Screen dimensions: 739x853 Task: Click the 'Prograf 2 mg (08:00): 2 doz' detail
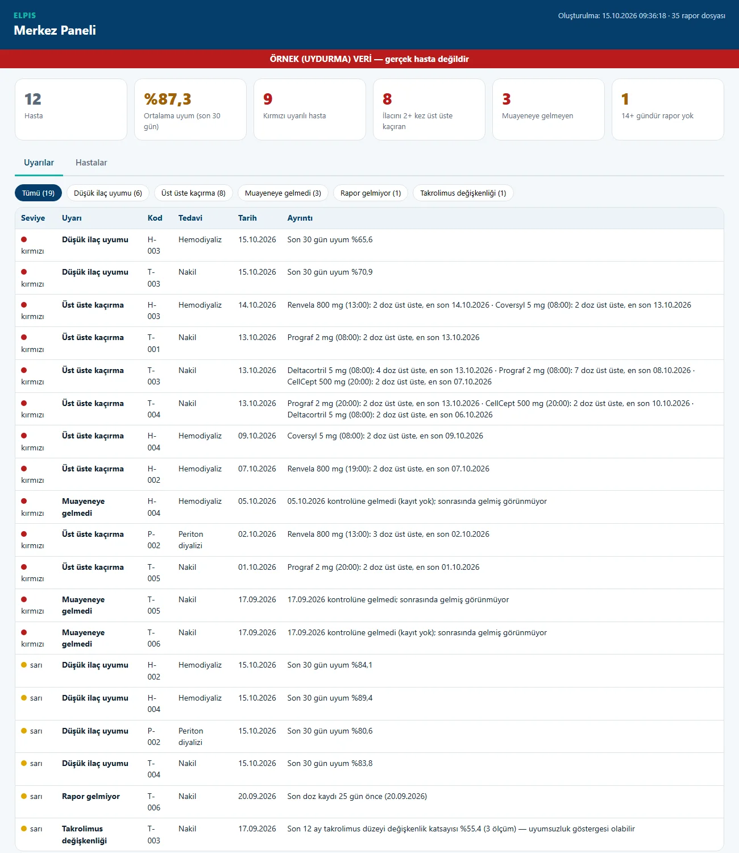384,338
